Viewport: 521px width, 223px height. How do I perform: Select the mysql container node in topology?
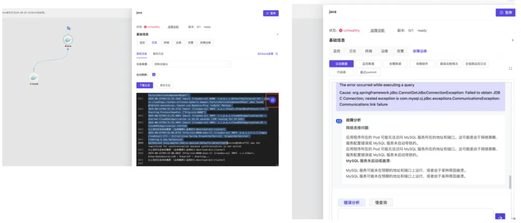(x=34, y=77)
